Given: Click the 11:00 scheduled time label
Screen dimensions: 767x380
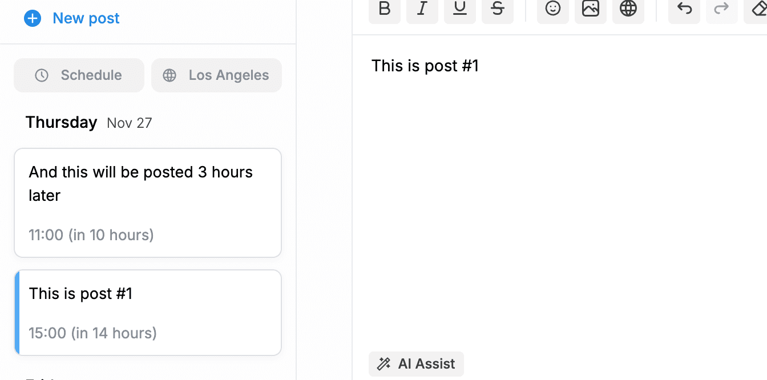Looking at the screenshot, I should [91, 235].
